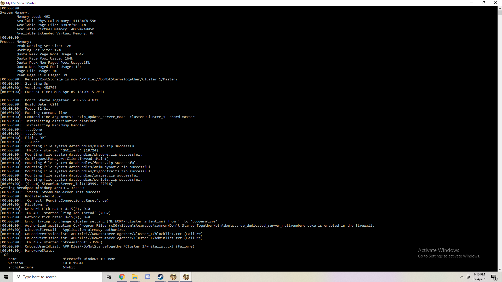The image size is (502, 282).
Task: Open Task View
Action: coord(109,277)
